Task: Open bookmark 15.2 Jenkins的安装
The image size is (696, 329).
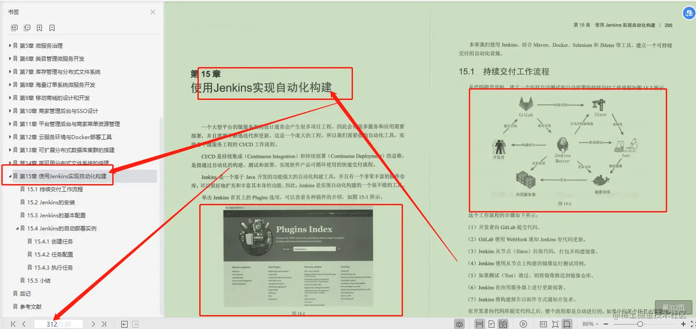Action: [52, 202]
